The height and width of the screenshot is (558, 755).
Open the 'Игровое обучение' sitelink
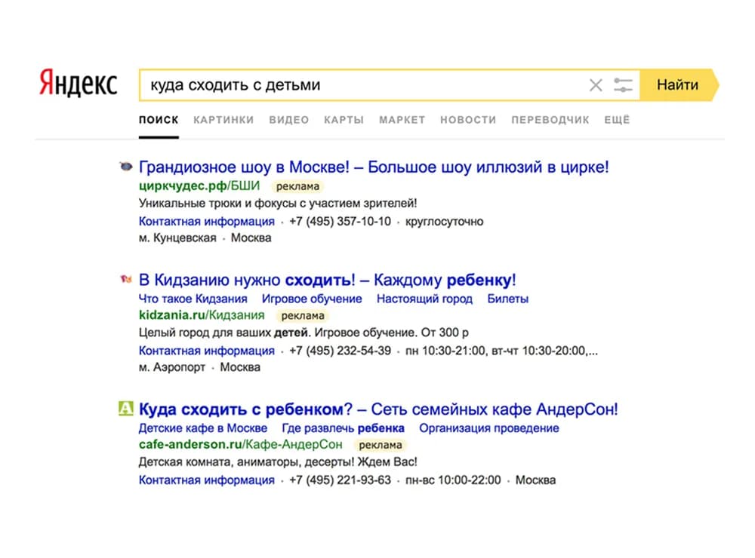(312, 299)
